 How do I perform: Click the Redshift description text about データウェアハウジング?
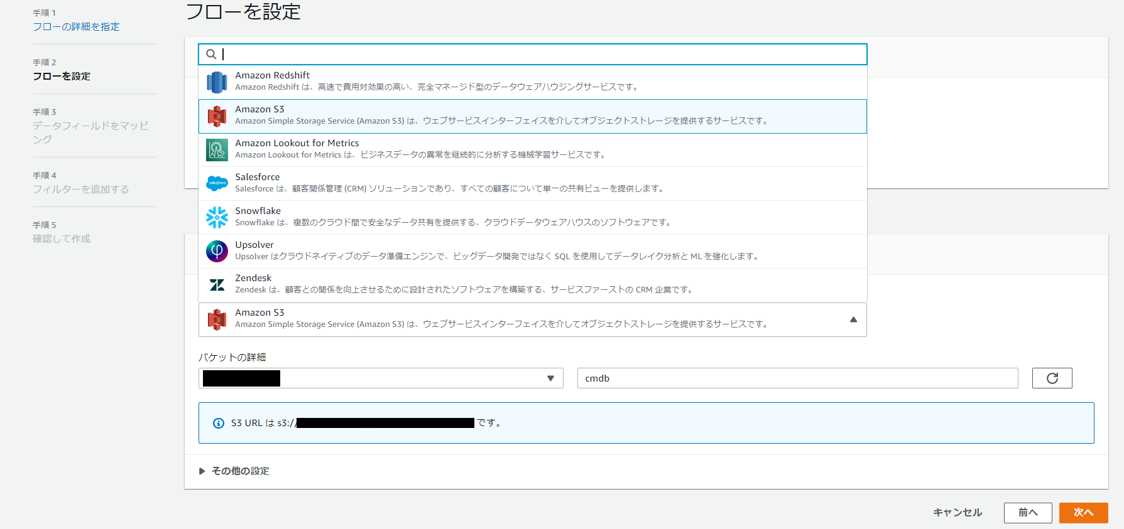pyautogui.click(x=437, y=87)
